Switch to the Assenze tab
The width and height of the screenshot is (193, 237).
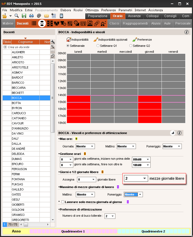(134, 16)
